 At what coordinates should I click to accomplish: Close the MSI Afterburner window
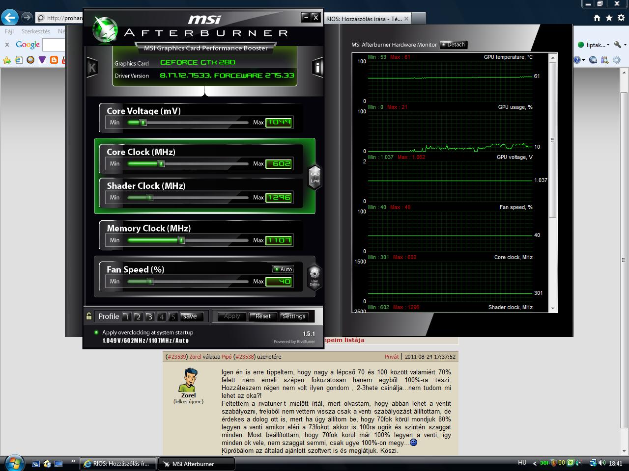click(315, 18)
